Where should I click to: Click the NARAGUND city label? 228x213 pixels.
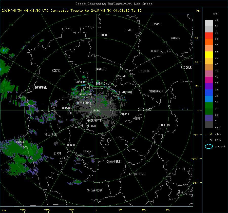point(86,94)
